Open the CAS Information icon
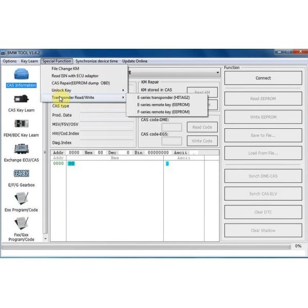The width and height of the screenshot is (308, 308). (21, 74)
